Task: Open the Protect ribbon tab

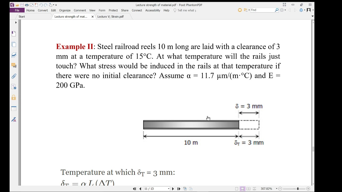Action: click(x=113, y=10)
